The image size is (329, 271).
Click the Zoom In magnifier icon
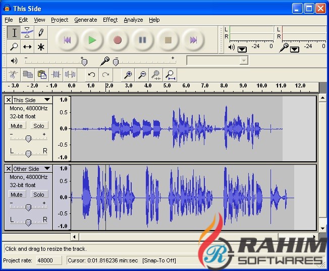point(128,75)
